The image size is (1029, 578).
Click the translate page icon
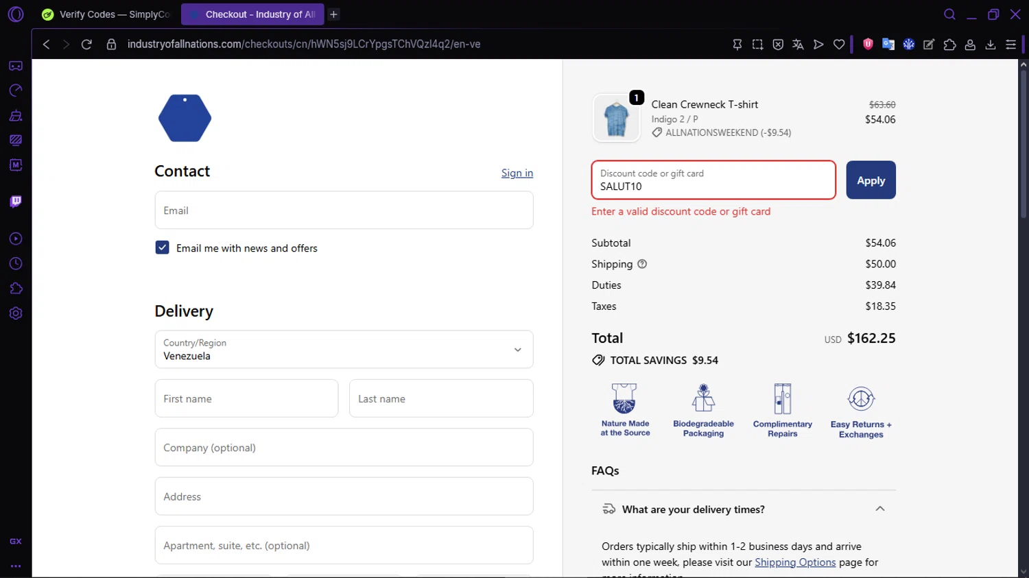[x=798, y=45]
